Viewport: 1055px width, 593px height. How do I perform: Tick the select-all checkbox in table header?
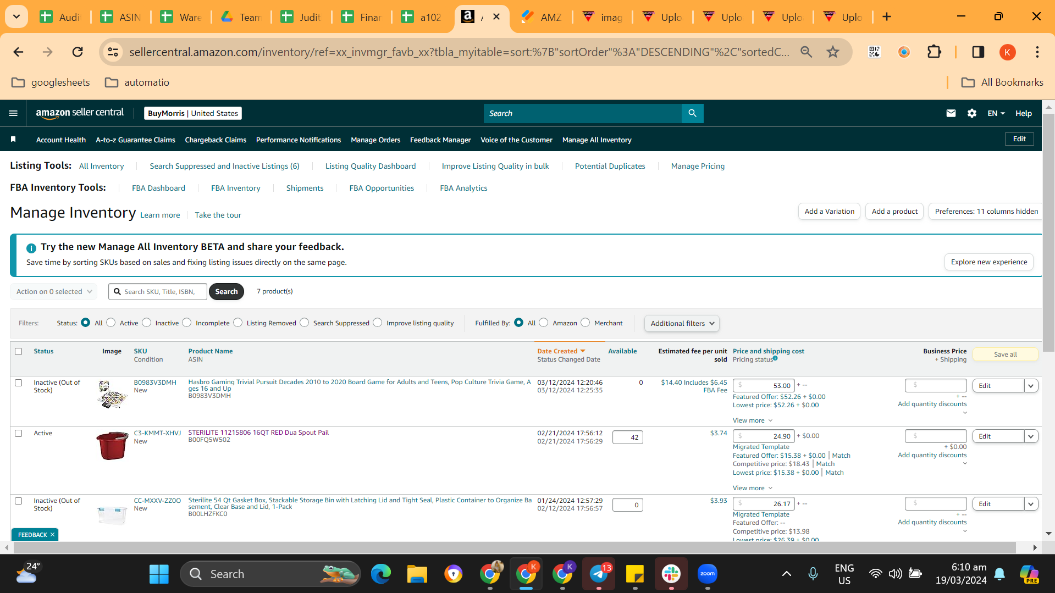(19, 351)
